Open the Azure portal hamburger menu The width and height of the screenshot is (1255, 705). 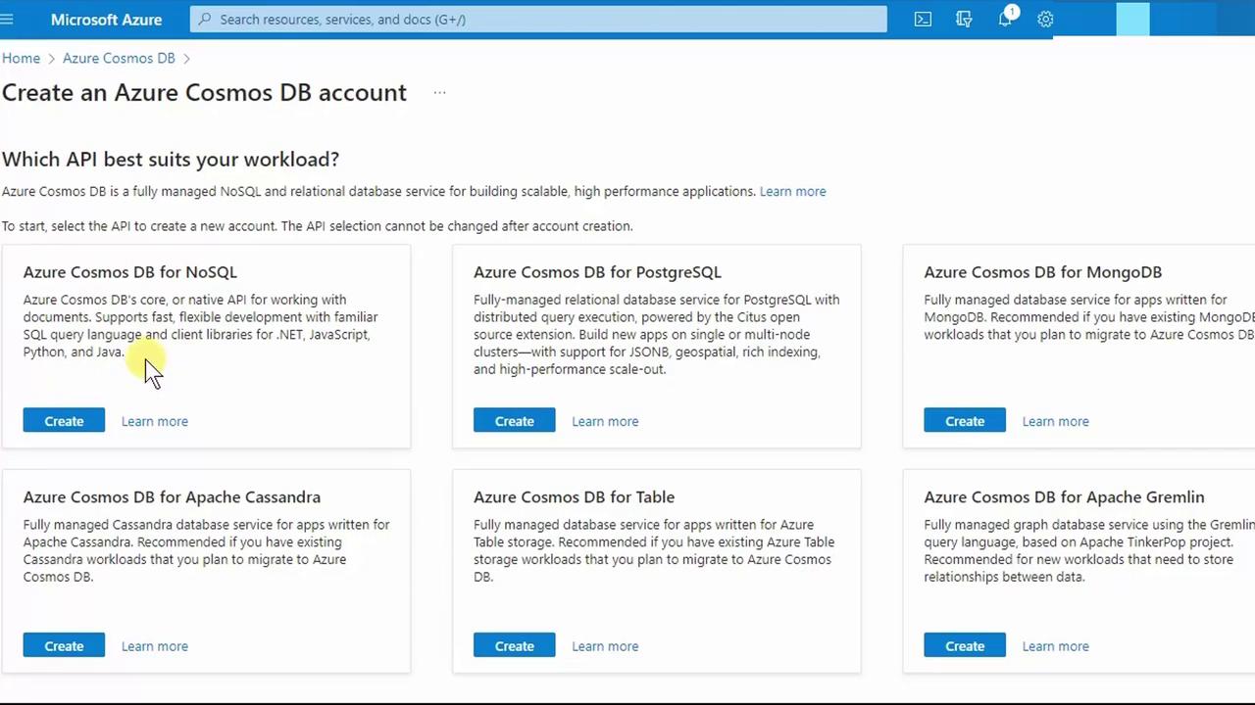8,19
